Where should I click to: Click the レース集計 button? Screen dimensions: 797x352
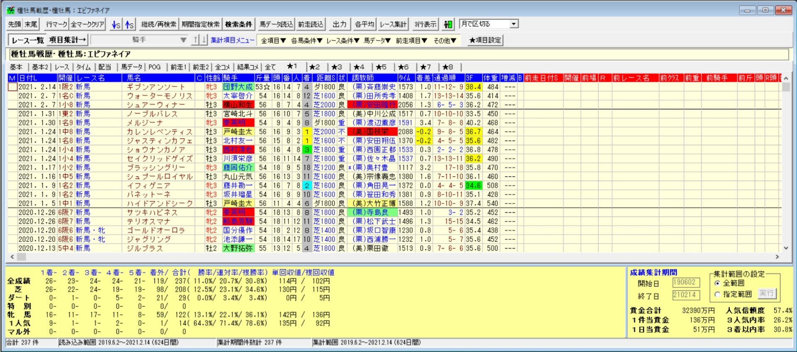pos(393,24)
